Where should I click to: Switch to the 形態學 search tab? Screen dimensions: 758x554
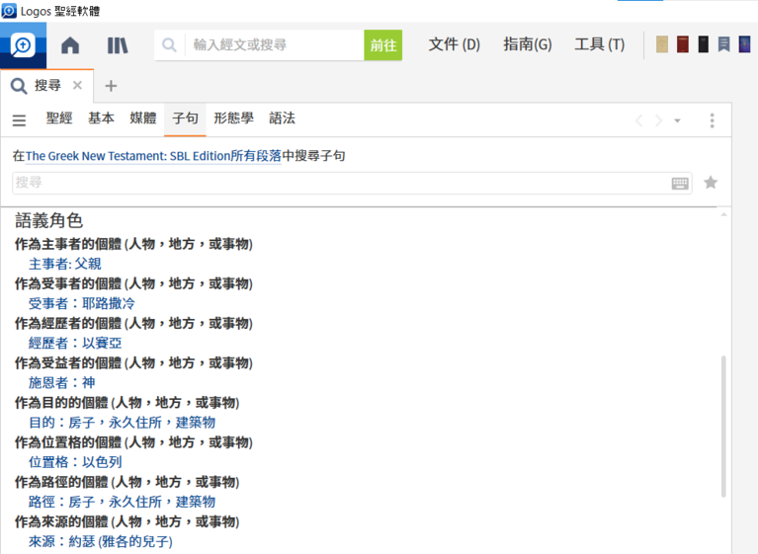[x=233, y=119]
